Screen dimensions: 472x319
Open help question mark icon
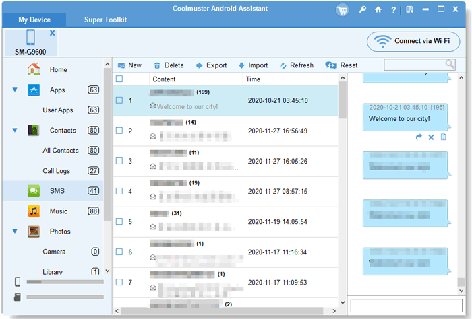coord(393,10)
